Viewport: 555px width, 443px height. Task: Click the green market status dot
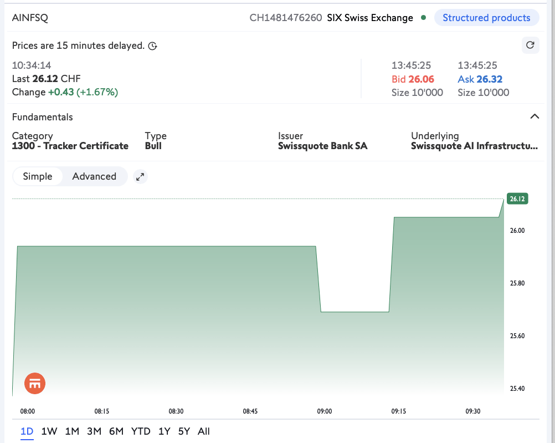(x=424, y=18)
